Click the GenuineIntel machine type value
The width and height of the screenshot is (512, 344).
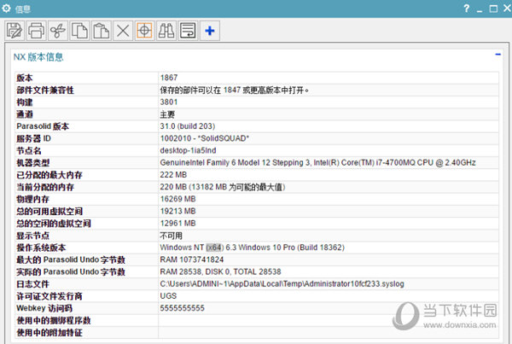(317, 162)
